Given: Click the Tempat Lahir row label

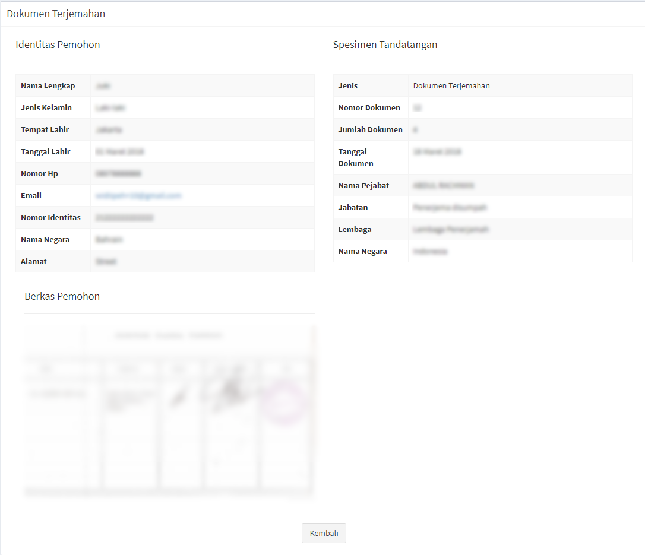Looking at the screenshot, I should click(x=45, y=129).
